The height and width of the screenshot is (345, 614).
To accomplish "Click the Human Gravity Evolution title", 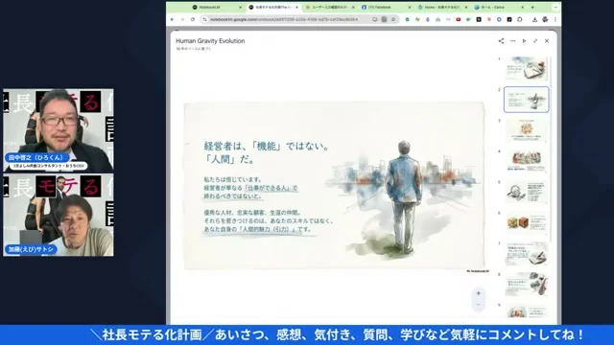I will 210,40.
